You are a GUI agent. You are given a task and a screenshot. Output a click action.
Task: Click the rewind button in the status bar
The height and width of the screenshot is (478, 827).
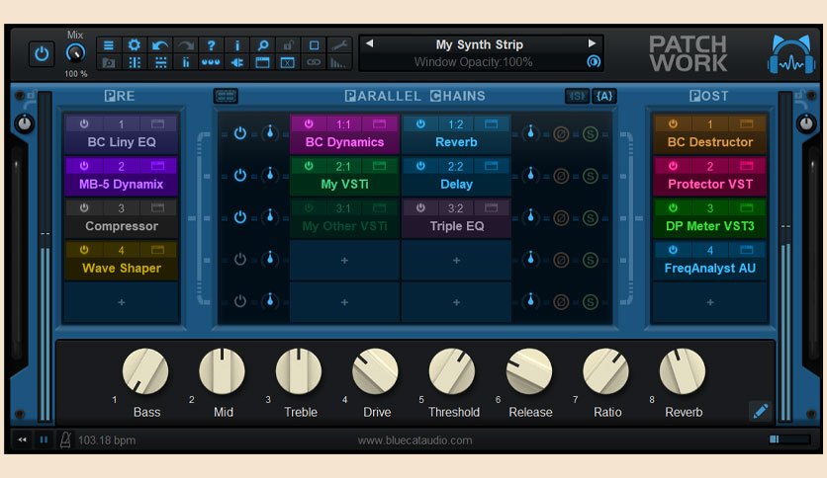[22, 439]
